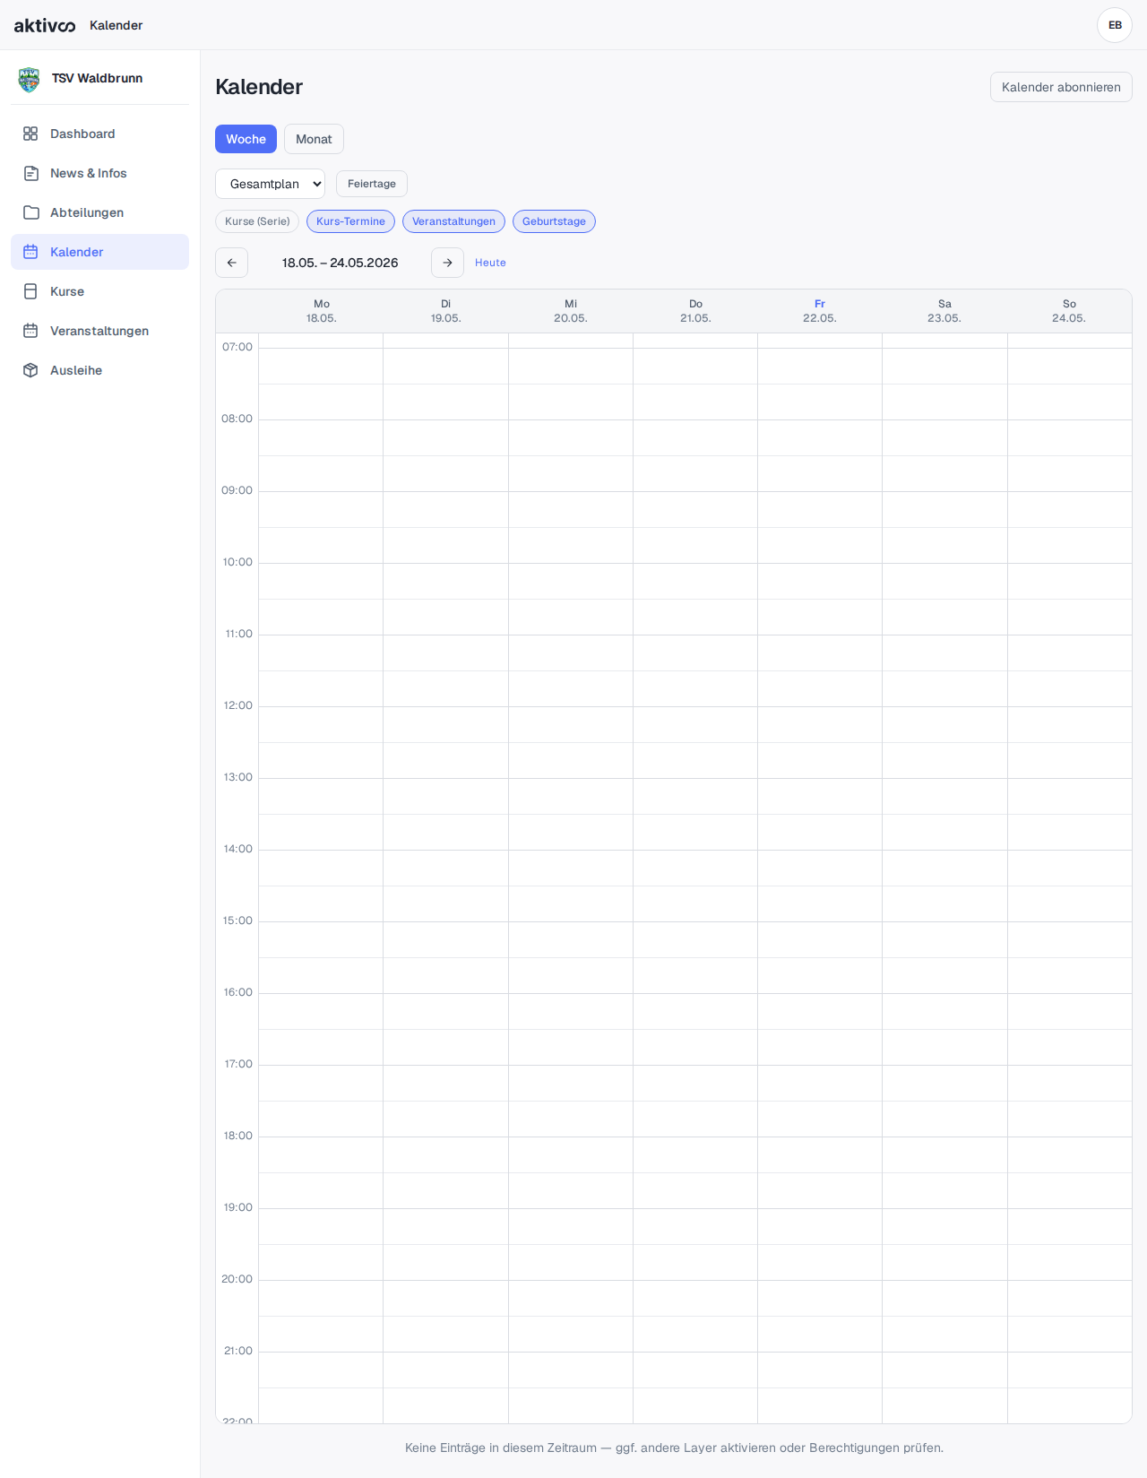Open Dashboard in the sidebar
Image resolution: width=1147 pixels, height=1478 pixels.
coord(99,134)
